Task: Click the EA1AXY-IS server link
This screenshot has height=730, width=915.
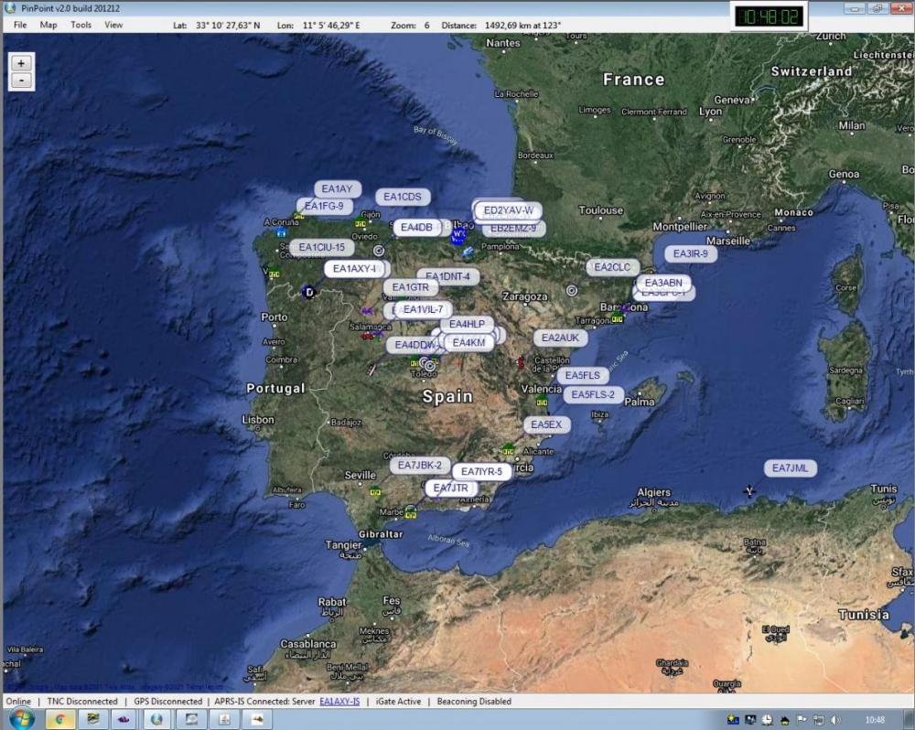Action: click(339, 702)
